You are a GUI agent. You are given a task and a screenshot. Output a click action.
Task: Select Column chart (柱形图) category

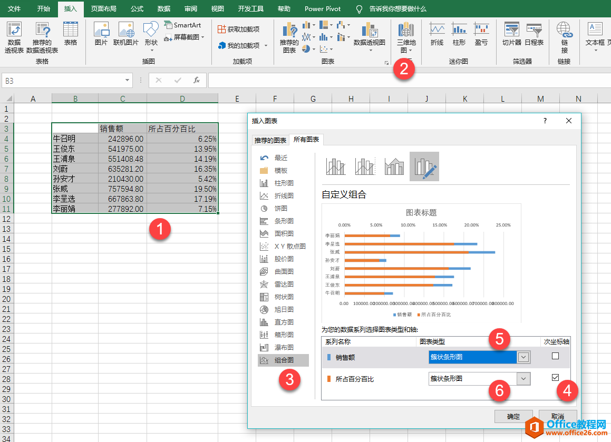(x=283, y=183)
